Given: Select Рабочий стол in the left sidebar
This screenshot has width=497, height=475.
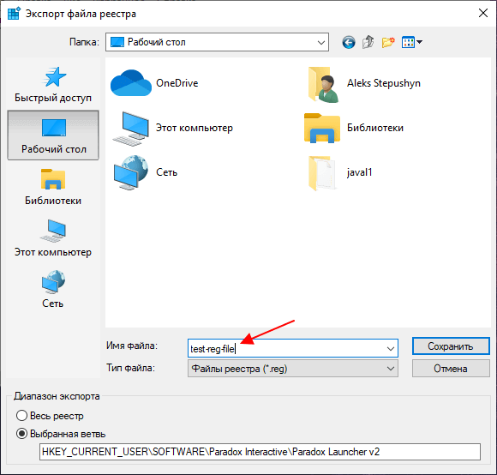Looking at the screenshot, I should (x=53, y=135).
